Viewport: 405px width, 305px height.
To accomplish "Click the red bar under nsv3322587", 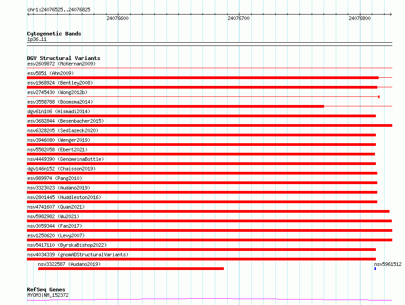I will [131, 269].
